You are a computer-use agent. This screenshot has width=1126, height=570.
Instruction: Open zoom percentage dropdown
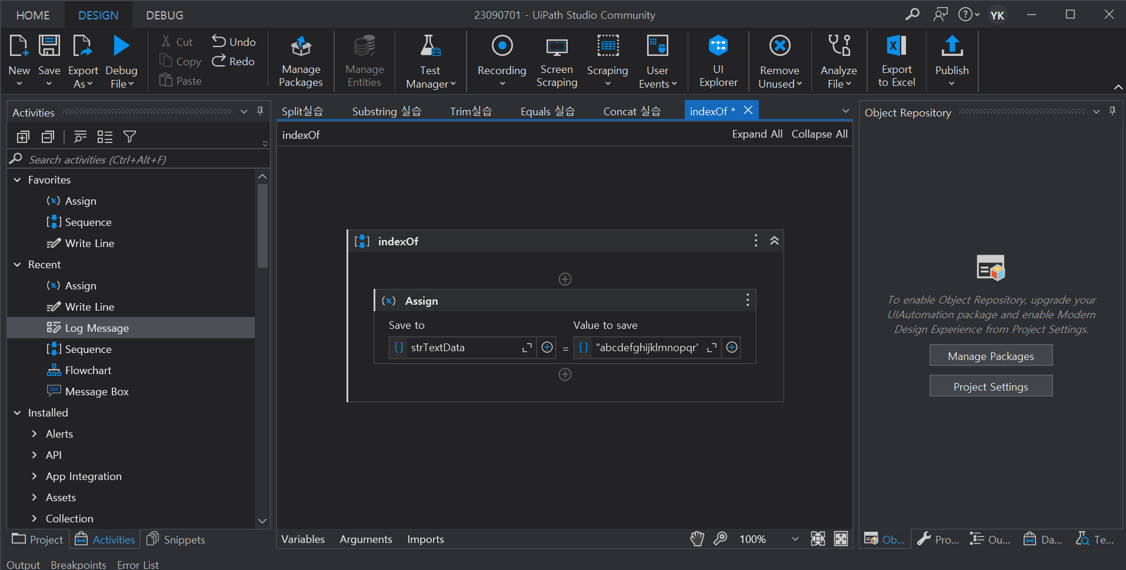[795, 538]
